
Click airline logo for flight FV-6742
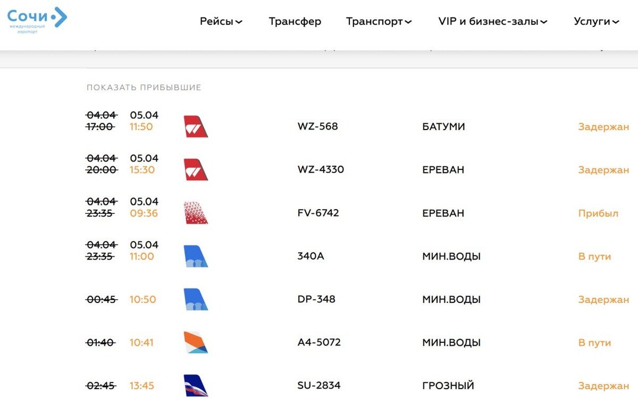[x=196, y=213]
